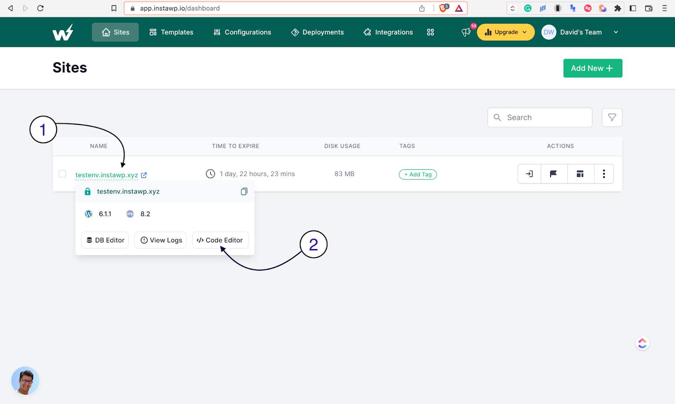The width and height of the screenshot is (675, 404).
Task: Open the filter funnel button
Action: (x=612, y=117)
